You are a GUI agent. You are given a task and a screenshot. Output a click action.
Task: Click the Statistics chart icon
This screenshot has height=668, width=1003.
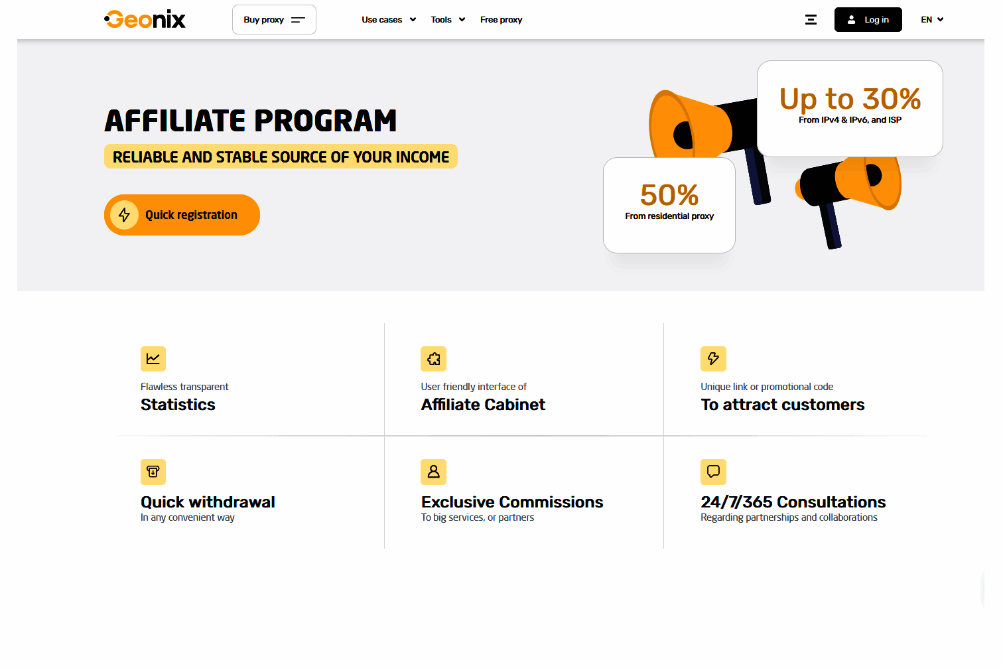(x=153, y=359)
